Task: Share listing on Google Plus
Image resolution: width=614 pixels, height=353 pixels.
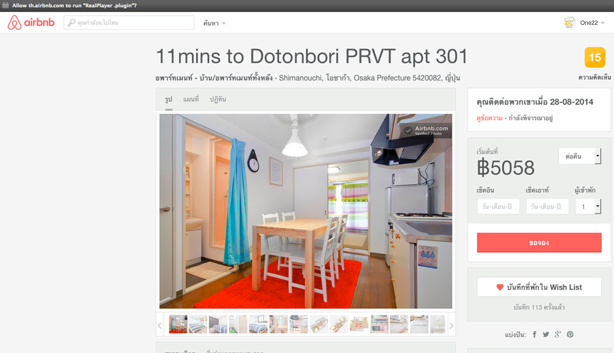Action: click(558, 334)
